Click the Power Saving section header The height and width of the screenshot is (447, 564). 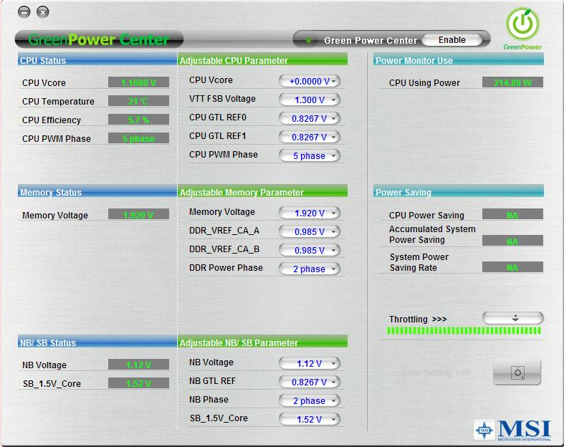459,192
